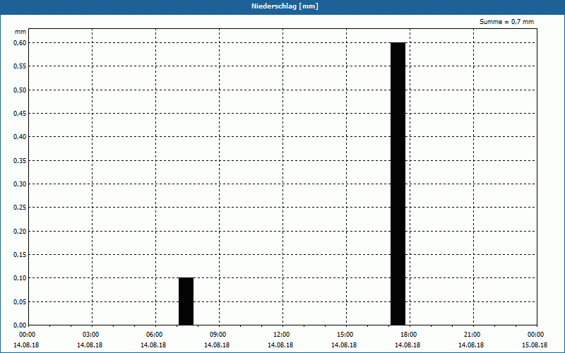Image resolution: width=565 pixels, height=353 pixels.
Task: Select the tall 0,60 mm precipitation bar
Action: pyautogui.click(x=398, y=184)
